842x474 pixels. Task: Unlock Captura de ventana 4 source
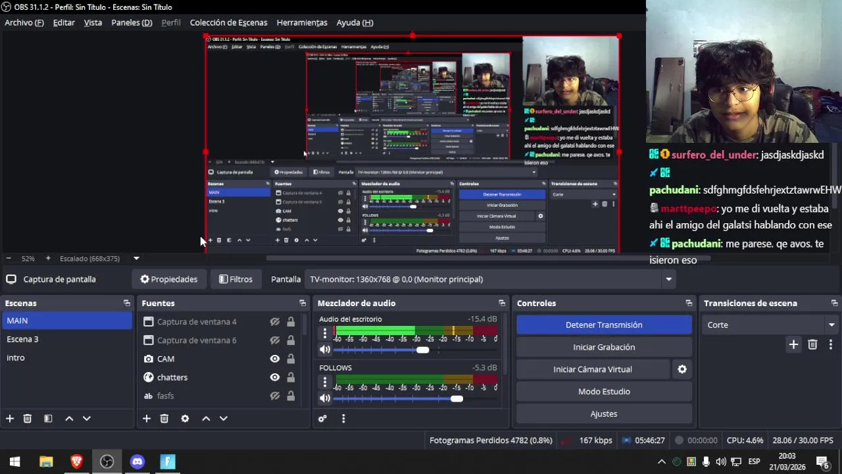(291, 322)
